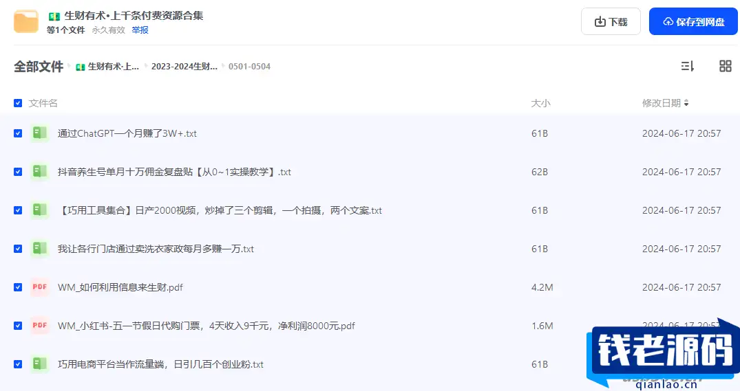Click the share title 生财有术·上千条付费资源合集
Viewport: 740px width, 391px height.
pos(134,16)
